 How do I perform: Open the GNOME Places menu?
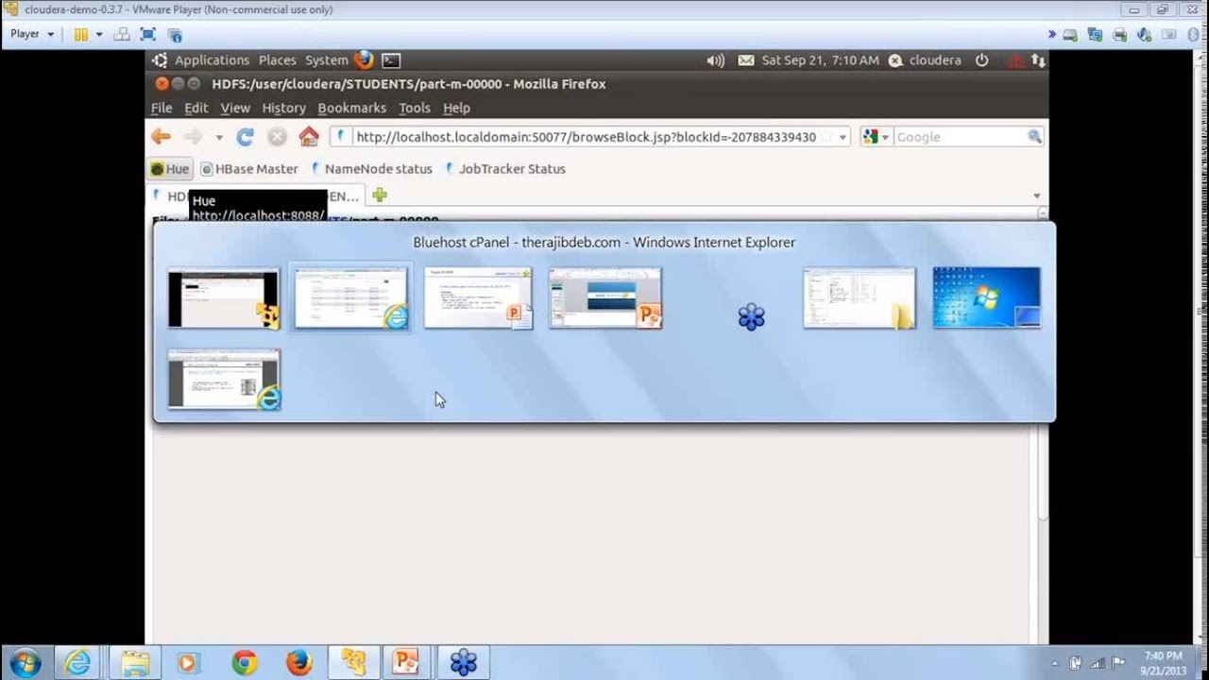277,60
